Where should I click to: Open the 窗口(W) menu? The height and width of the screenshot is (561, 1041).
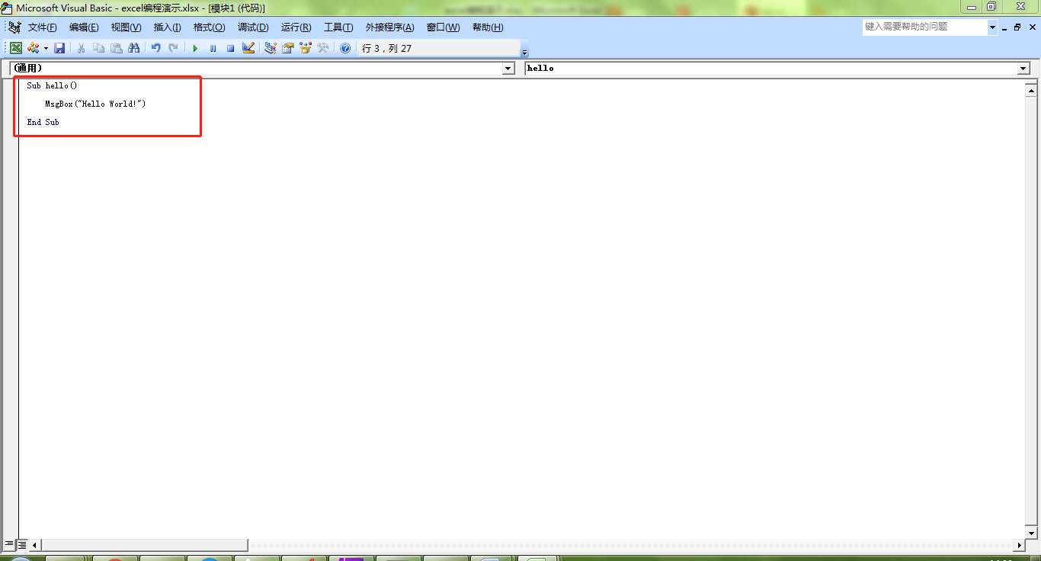point(443,27)
